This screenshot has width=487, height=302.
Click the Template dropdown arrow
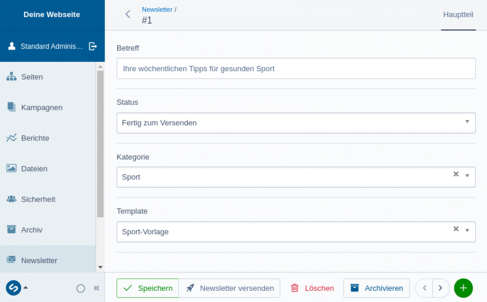click(467, 230)
